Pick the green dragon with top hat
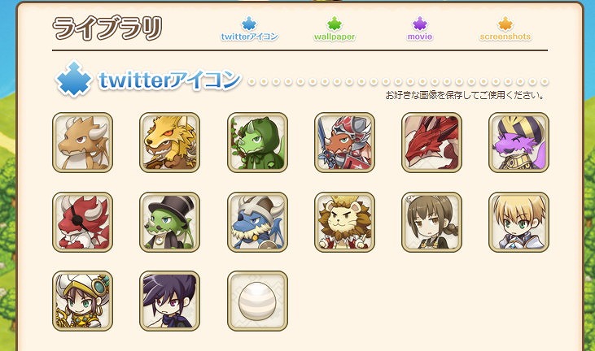Screen dimensions: 595x351 169,222
